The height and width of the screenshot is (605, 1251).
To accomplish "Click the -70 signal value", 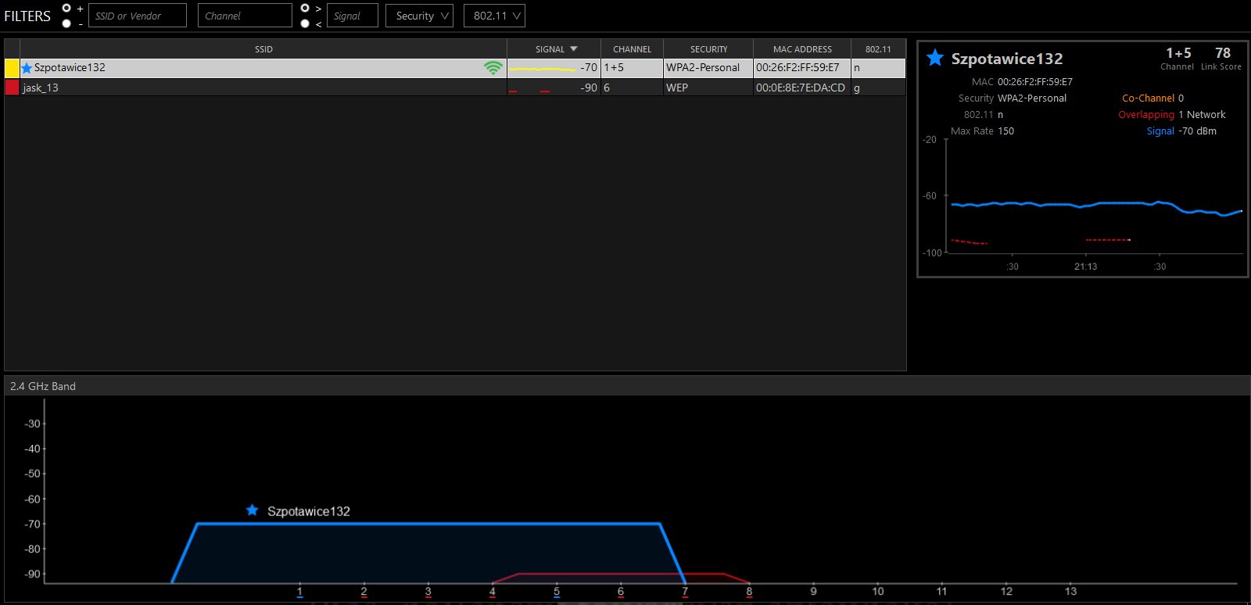I will (x=588, y=68).
